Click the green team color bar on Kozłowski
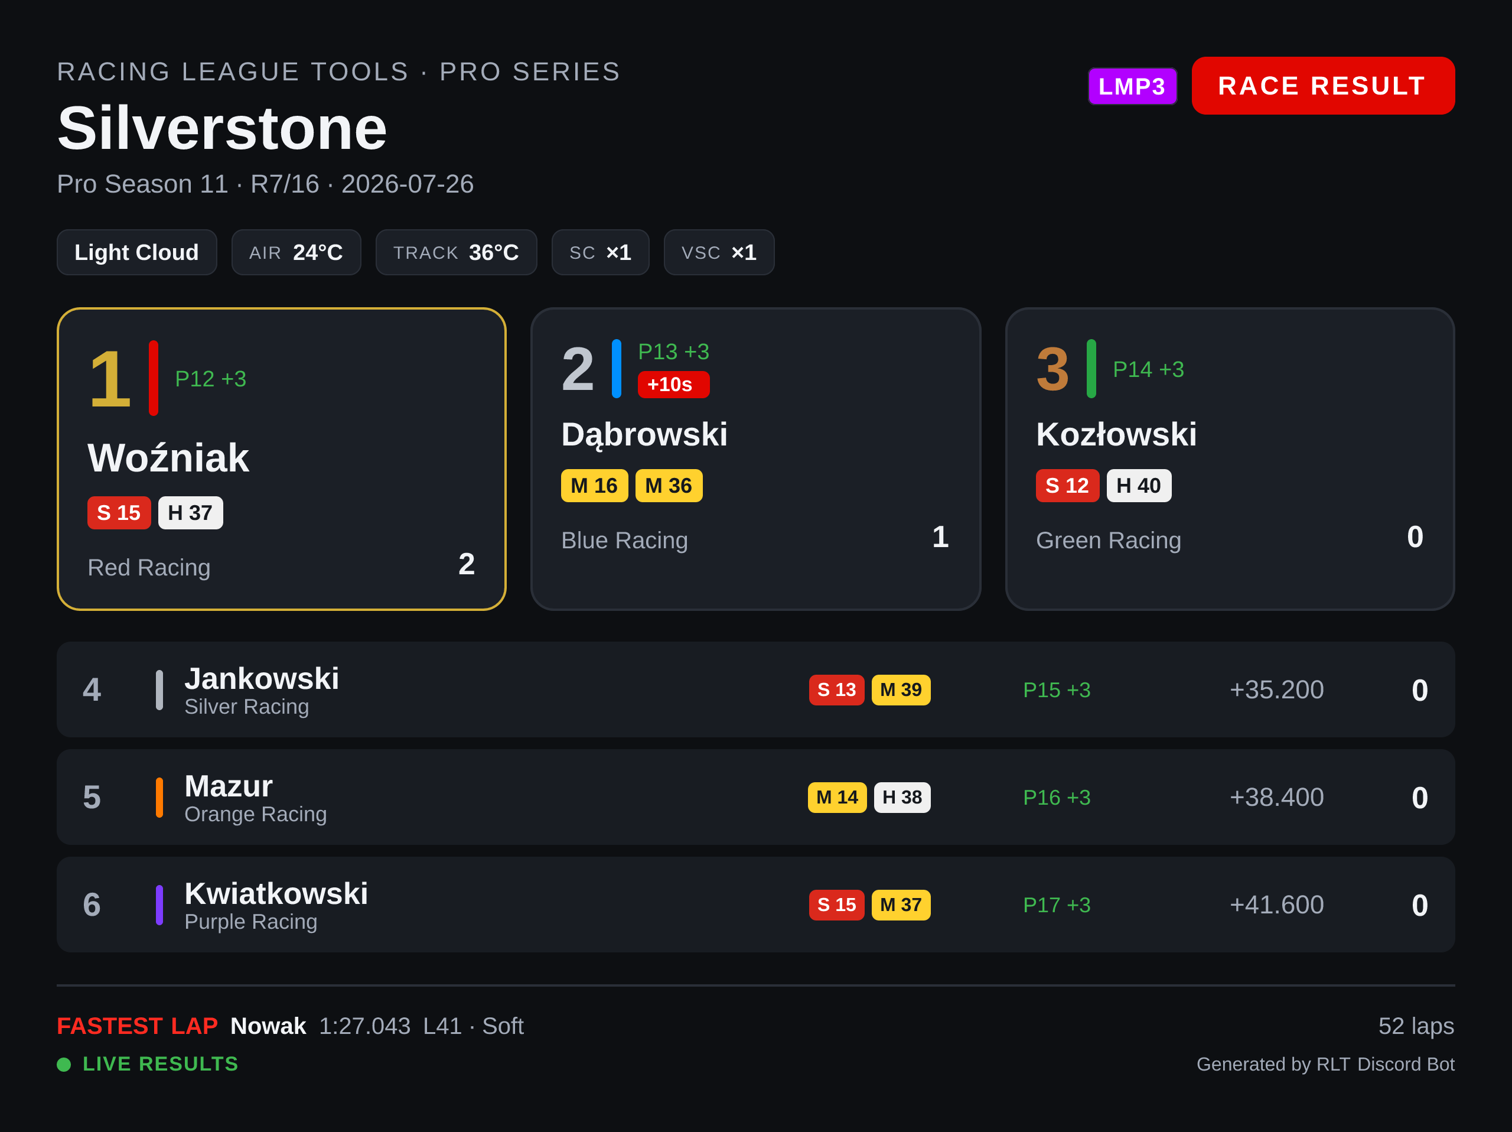Screen dimensions: 1512x1132 pyautogui.click(x=1091, y=369)
